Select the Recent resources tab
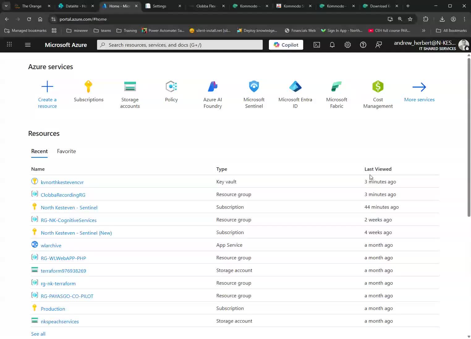Screen dimensions: 471x339 39,151
